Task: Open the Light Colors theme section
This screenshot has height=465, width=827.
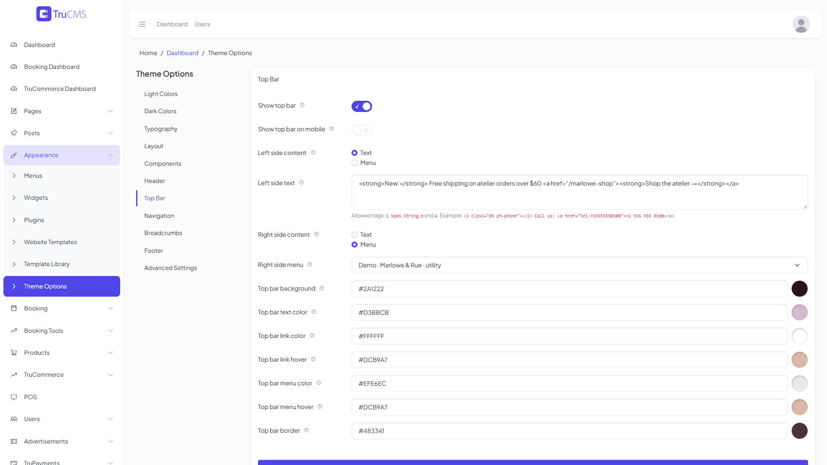Action: pos(161,94)
